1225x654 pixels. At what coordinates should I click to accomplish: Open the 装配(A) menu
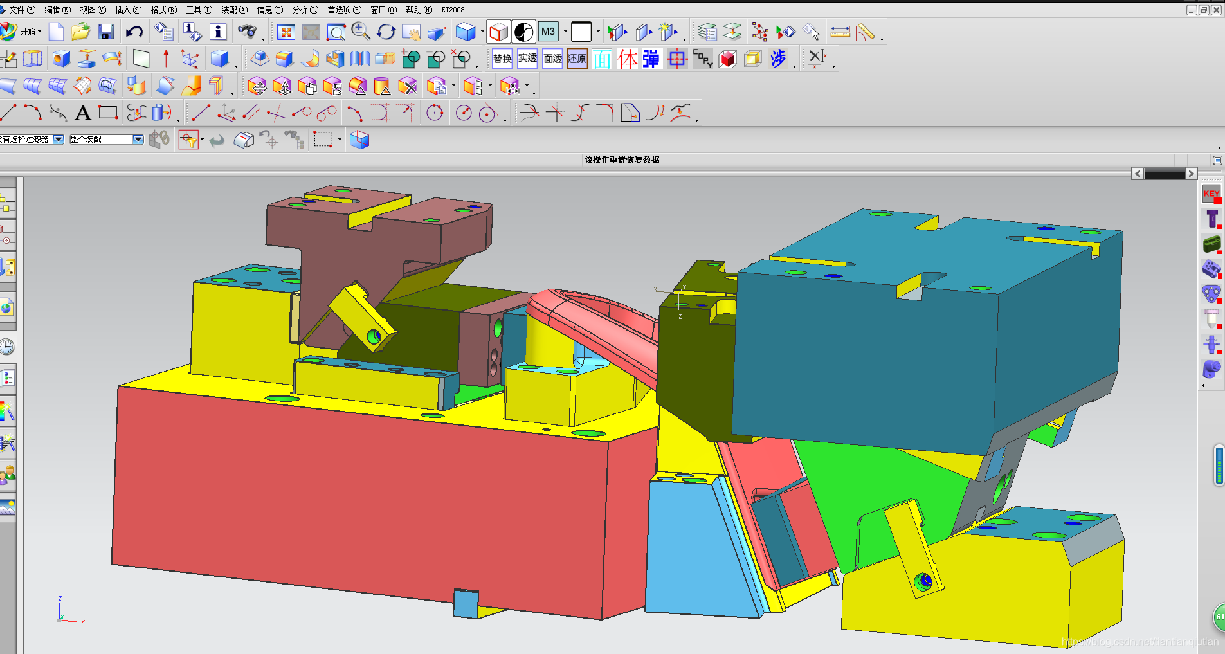coord(234,10)
